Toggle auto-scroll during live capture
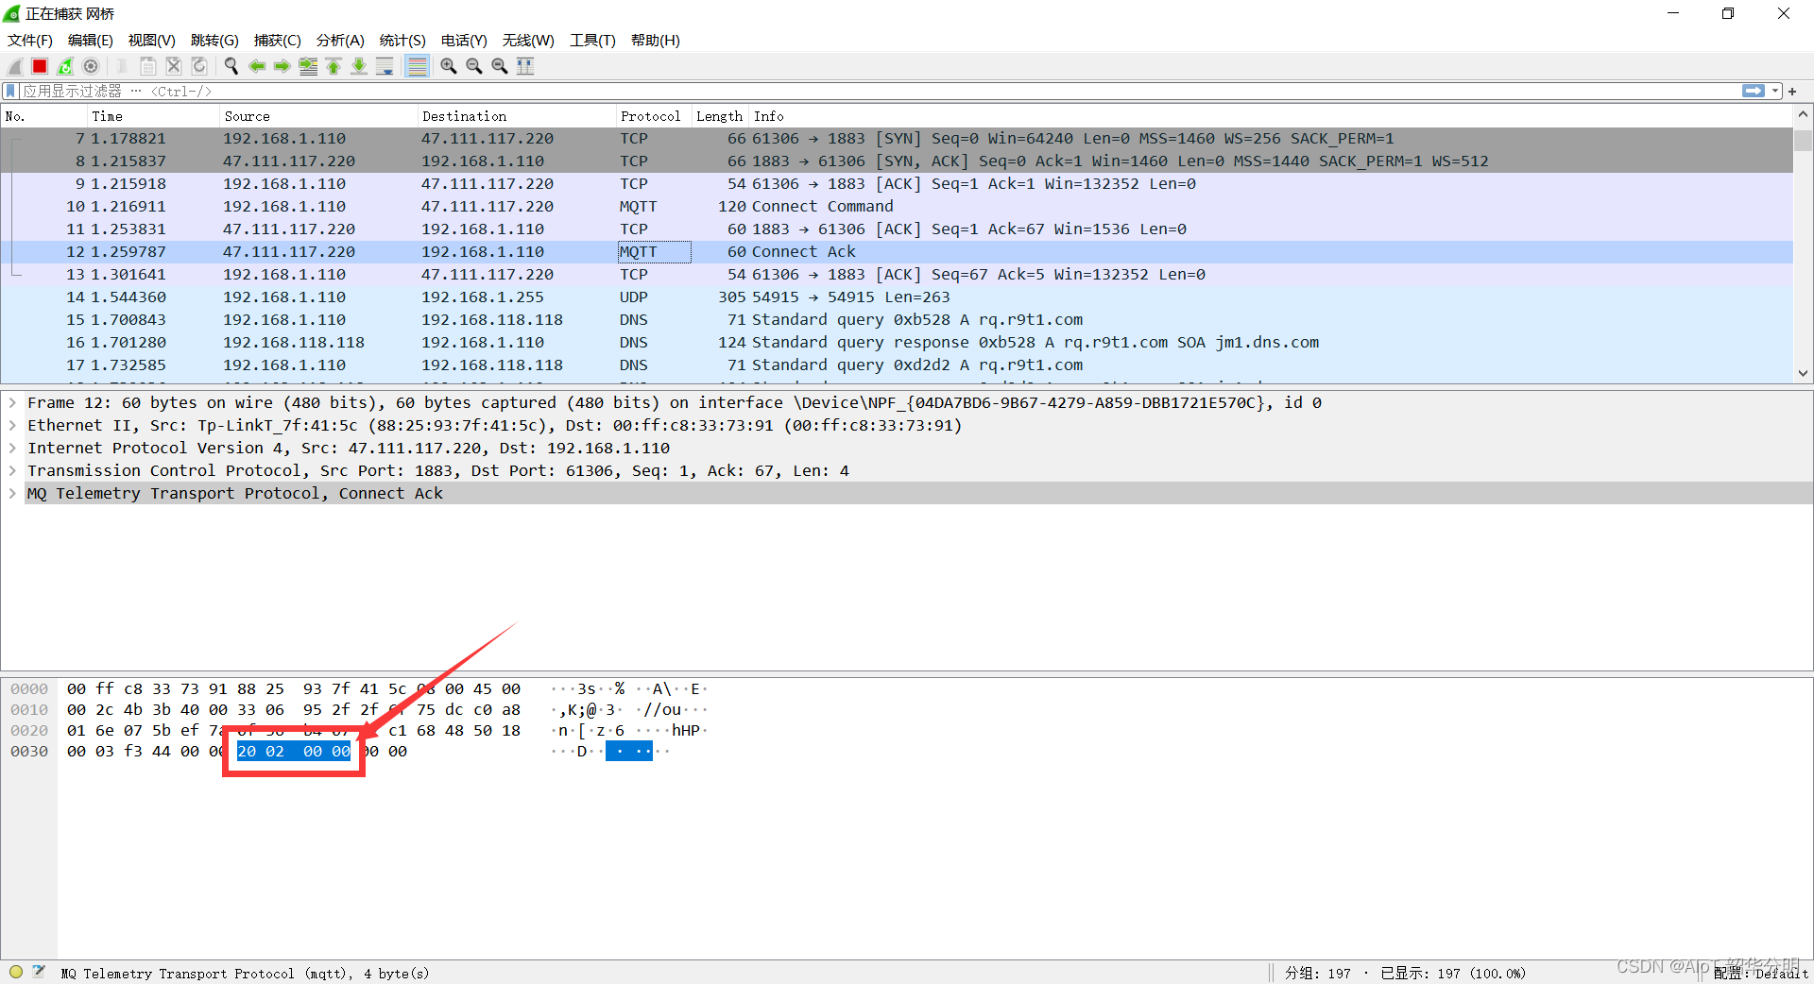 pos(385,66)
